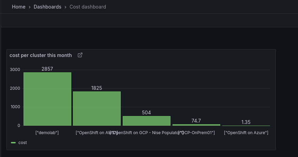
Task: Click the ["OpenShift on Azure"] axis label
Action: pos(246,132)
